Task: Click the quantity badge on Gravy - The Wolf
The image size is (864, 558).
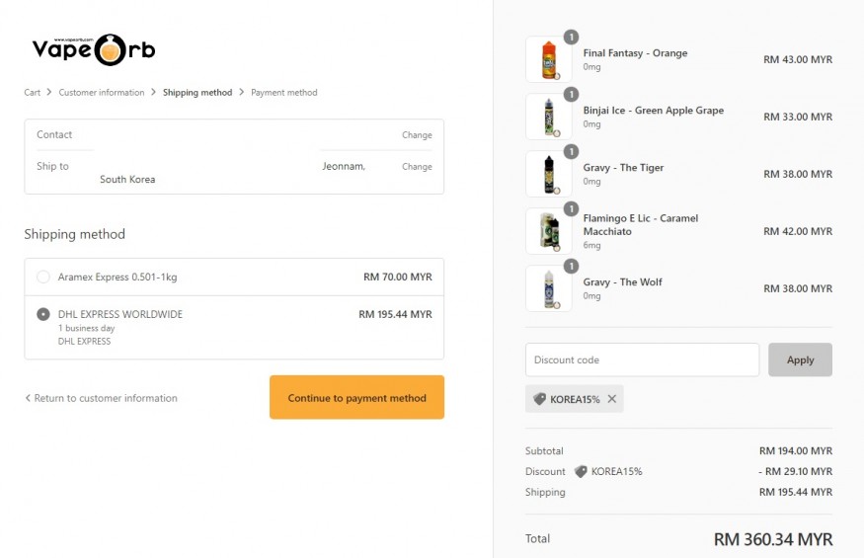Action: 572,267
